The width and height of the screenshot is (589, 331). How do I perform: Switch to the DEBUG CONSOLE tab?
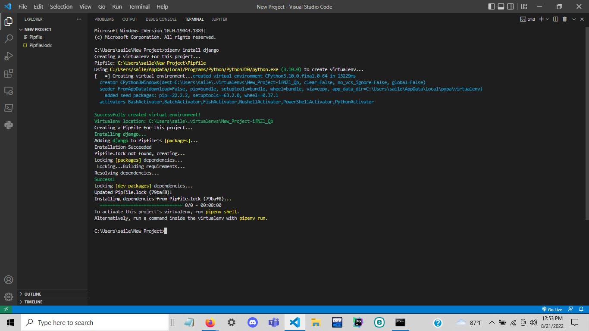point(161,19)
